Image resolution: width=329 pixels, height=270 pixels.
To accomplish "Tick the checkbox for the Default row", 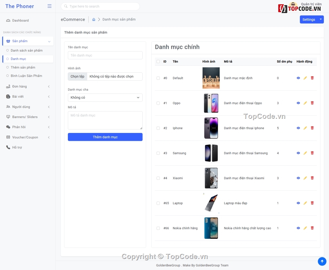I will (158, 78).
